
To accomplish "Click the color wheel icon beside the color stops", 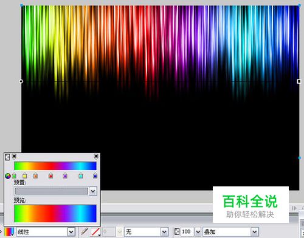I will (8, 176).
